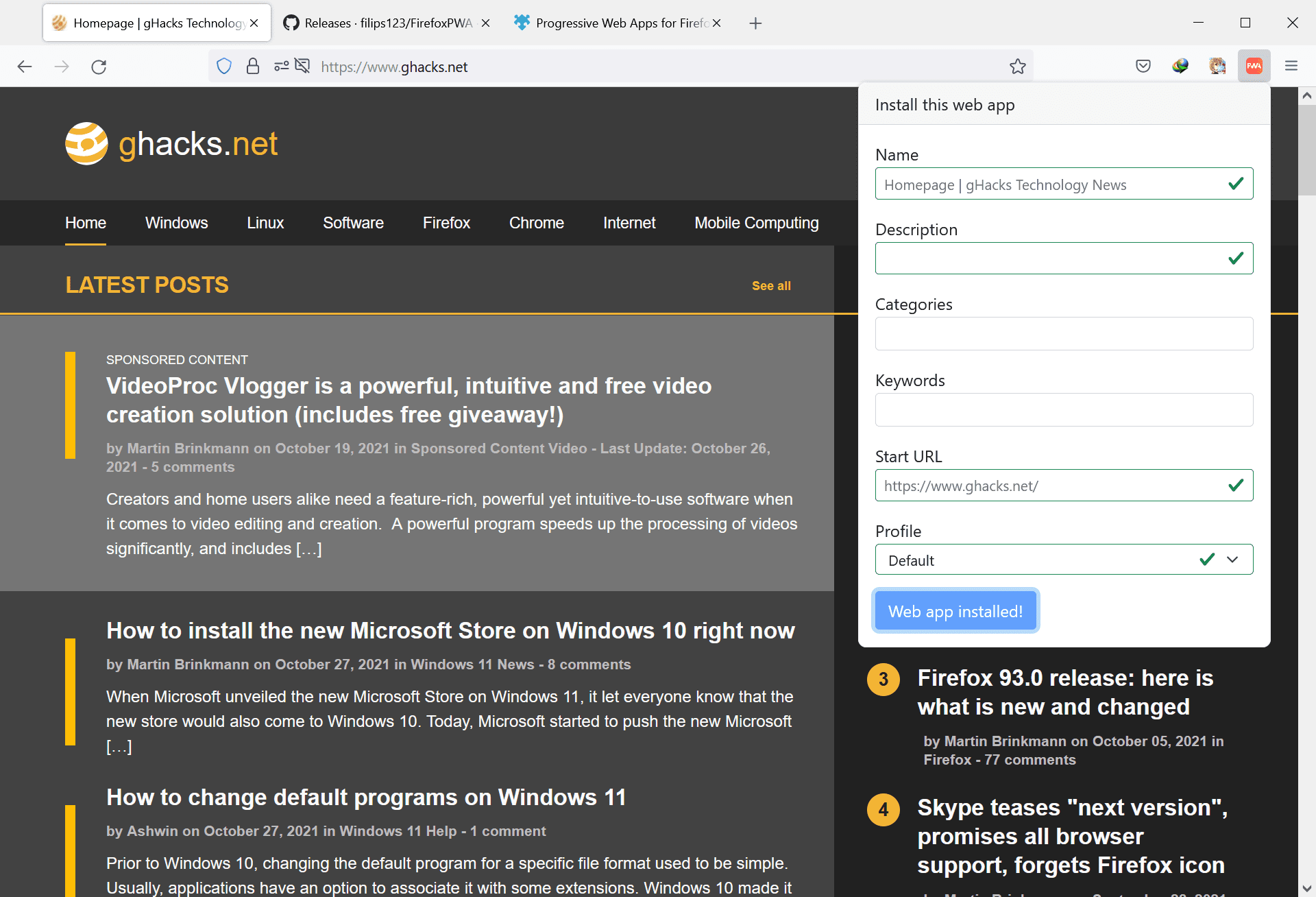Maximize the Firefox window
Viewport: 1316px width, 897px height.
(x=1245, y=23)
